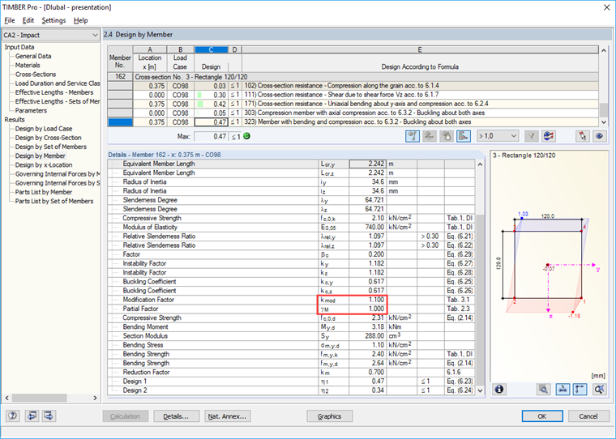Click the third greyed-out eye-and-drop toolbar icon
Image resolution: width=616 pixels, height=439 pixels.
[x=447, y=136]
